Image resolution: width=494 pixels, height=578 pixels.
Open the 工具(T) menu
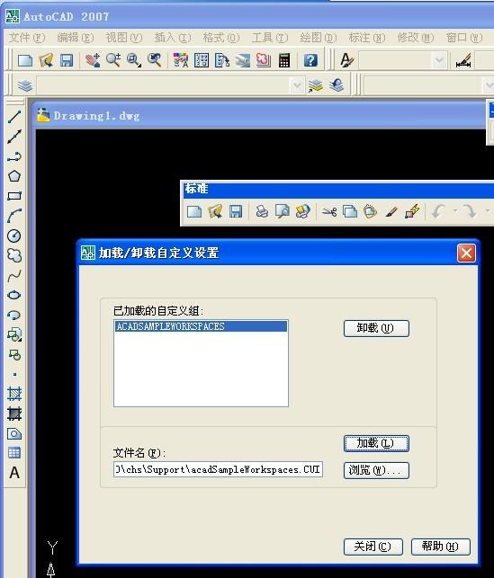(x=270, y=38)
